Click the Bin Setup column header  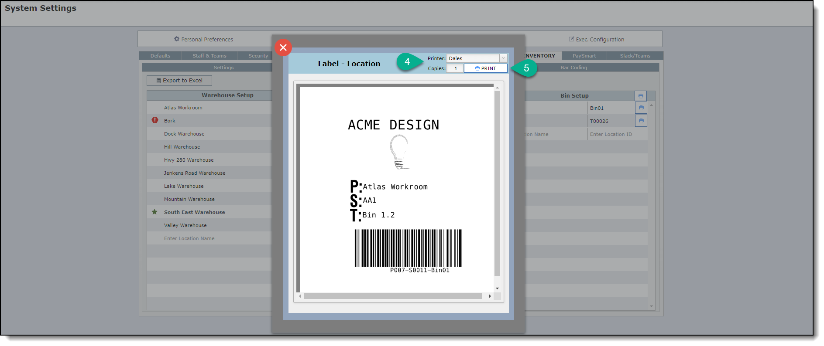(x=574, y=96)
